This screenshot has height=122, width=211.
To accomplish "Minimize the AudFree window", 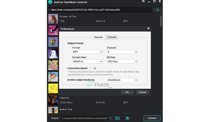I will (149, 2).
